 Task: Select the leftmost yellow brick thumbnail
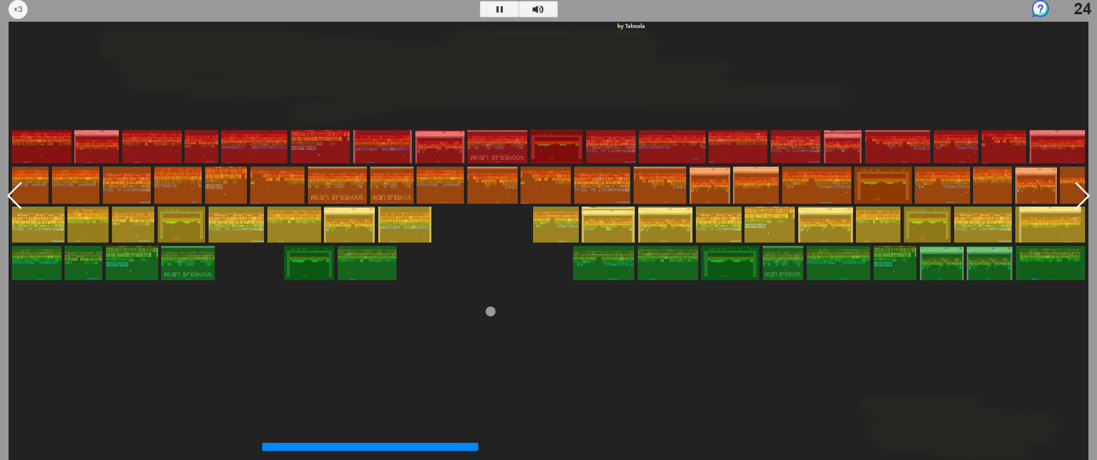point(38,225)
